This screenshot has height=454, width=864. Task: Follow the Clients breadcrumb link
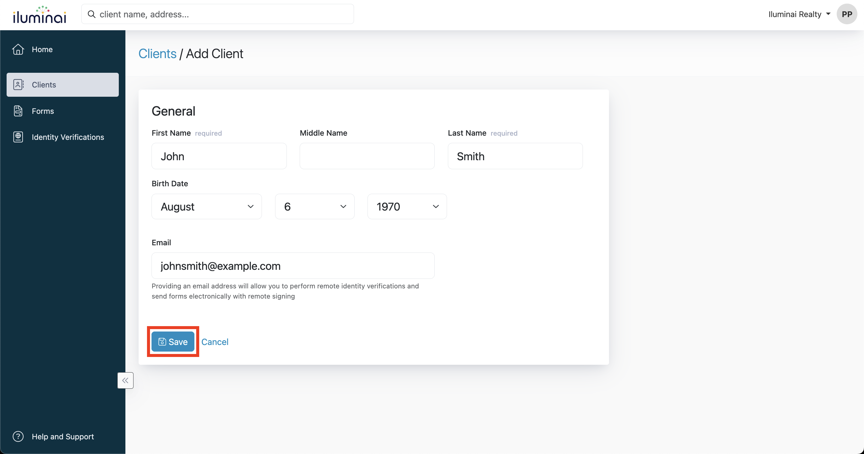tap(157, 54)
